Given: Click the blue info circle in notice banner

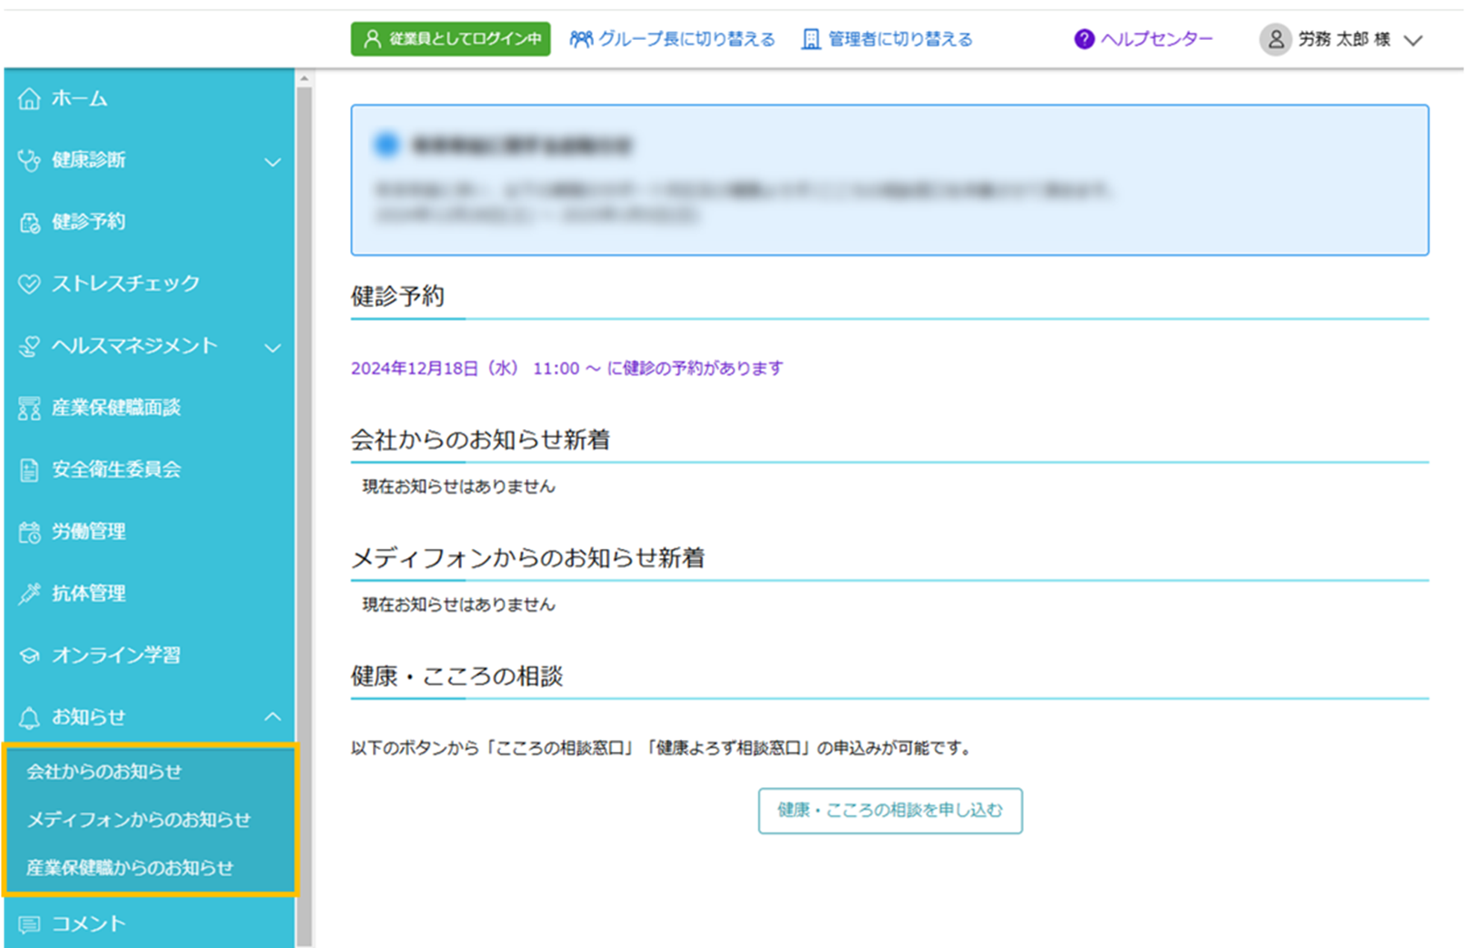Looking at the screenshot, I should 386,145.
